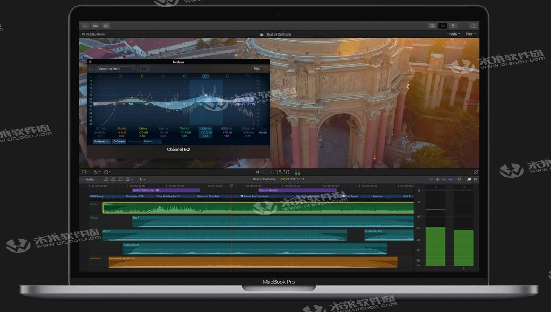Toggle the Channel EQ power button
551x312 pixels.
[x=91, y=69]
